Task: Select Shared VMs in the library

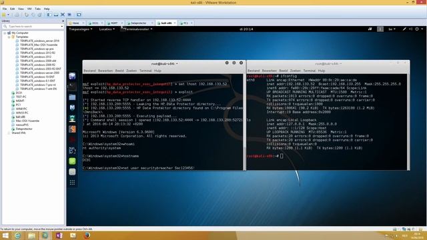Action: click(18, 133)
